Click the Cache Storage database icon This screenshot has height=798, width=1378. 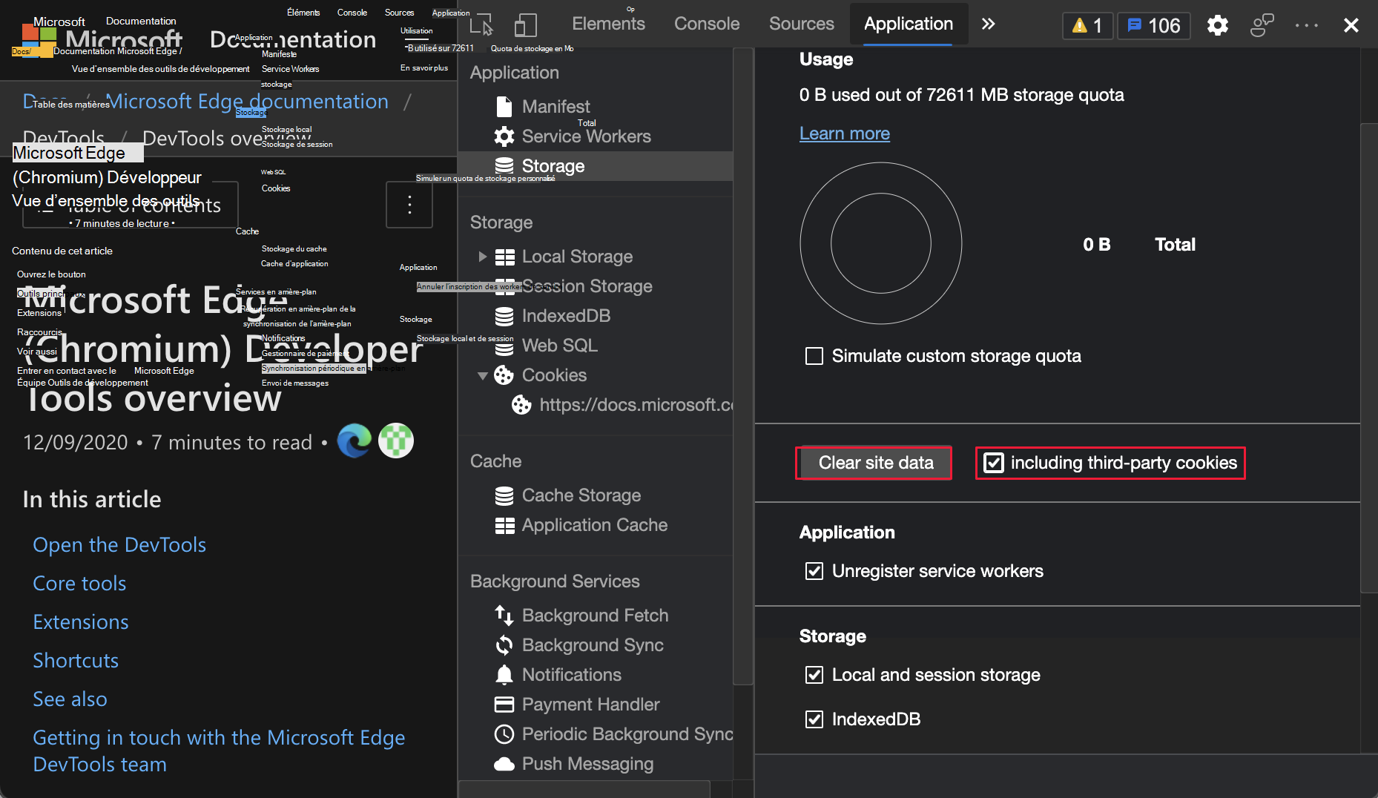[x=504, y=495]
